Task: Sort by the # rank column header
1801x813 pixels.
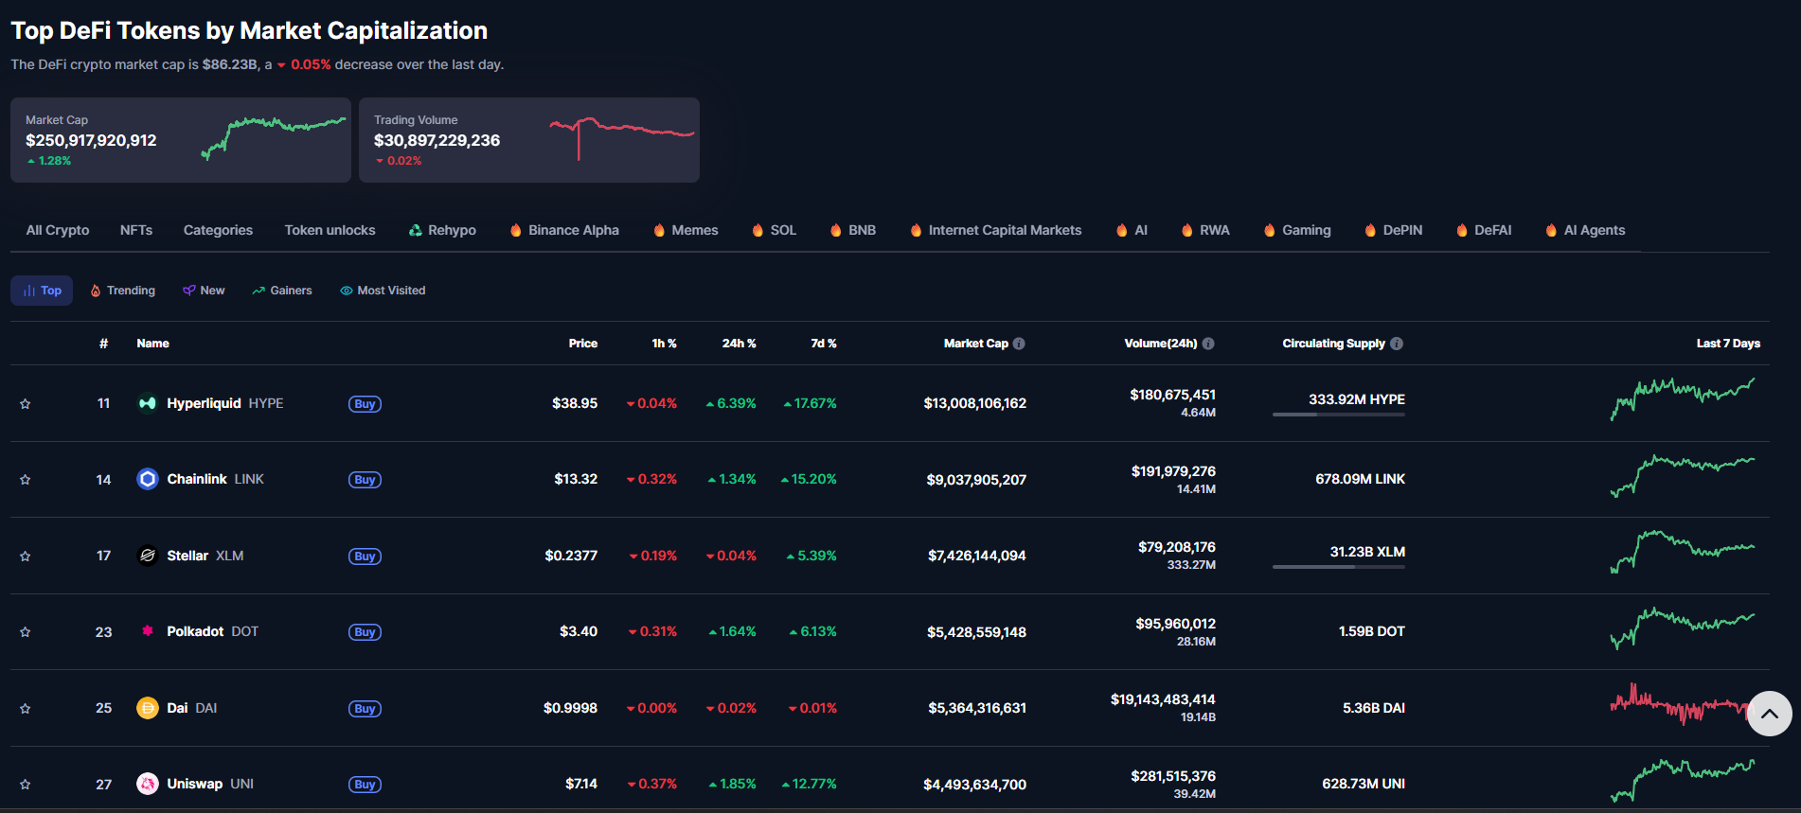Action: pyautogui.click(x=103, y=344)
